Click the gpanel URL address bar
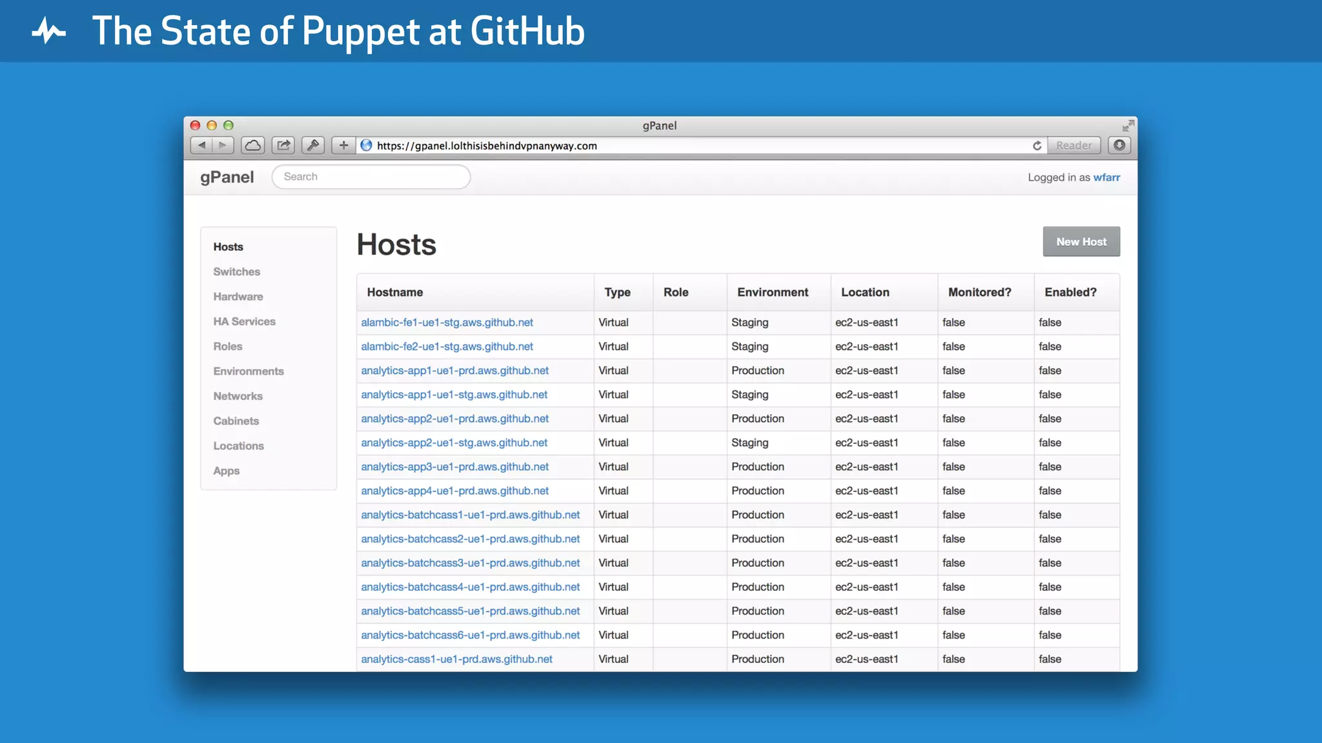The width and height of the screenshot is (1322, 743). (700, 146)
